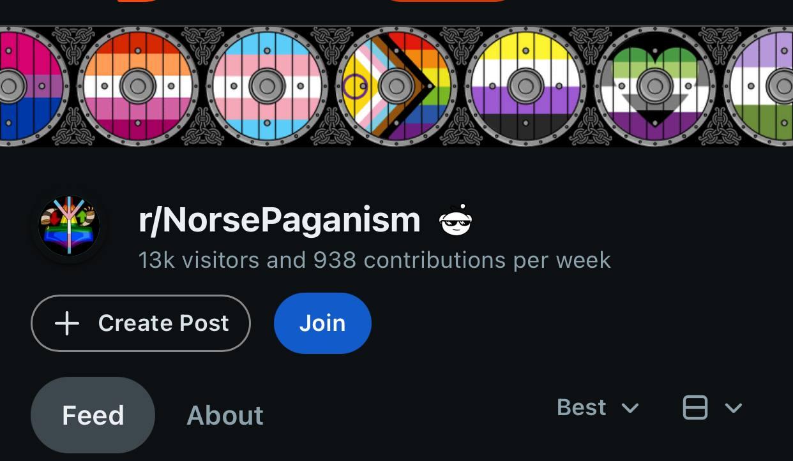The height and width of the screenshot is (461, 793).
Task: Click the card view layout icon
Action: (695, 407)
